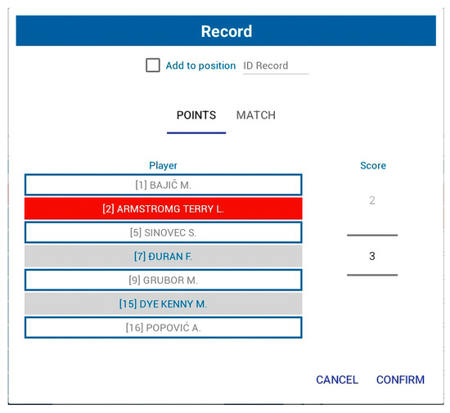
Task: Switch to the POINTS tab
Action: point(196,115)
